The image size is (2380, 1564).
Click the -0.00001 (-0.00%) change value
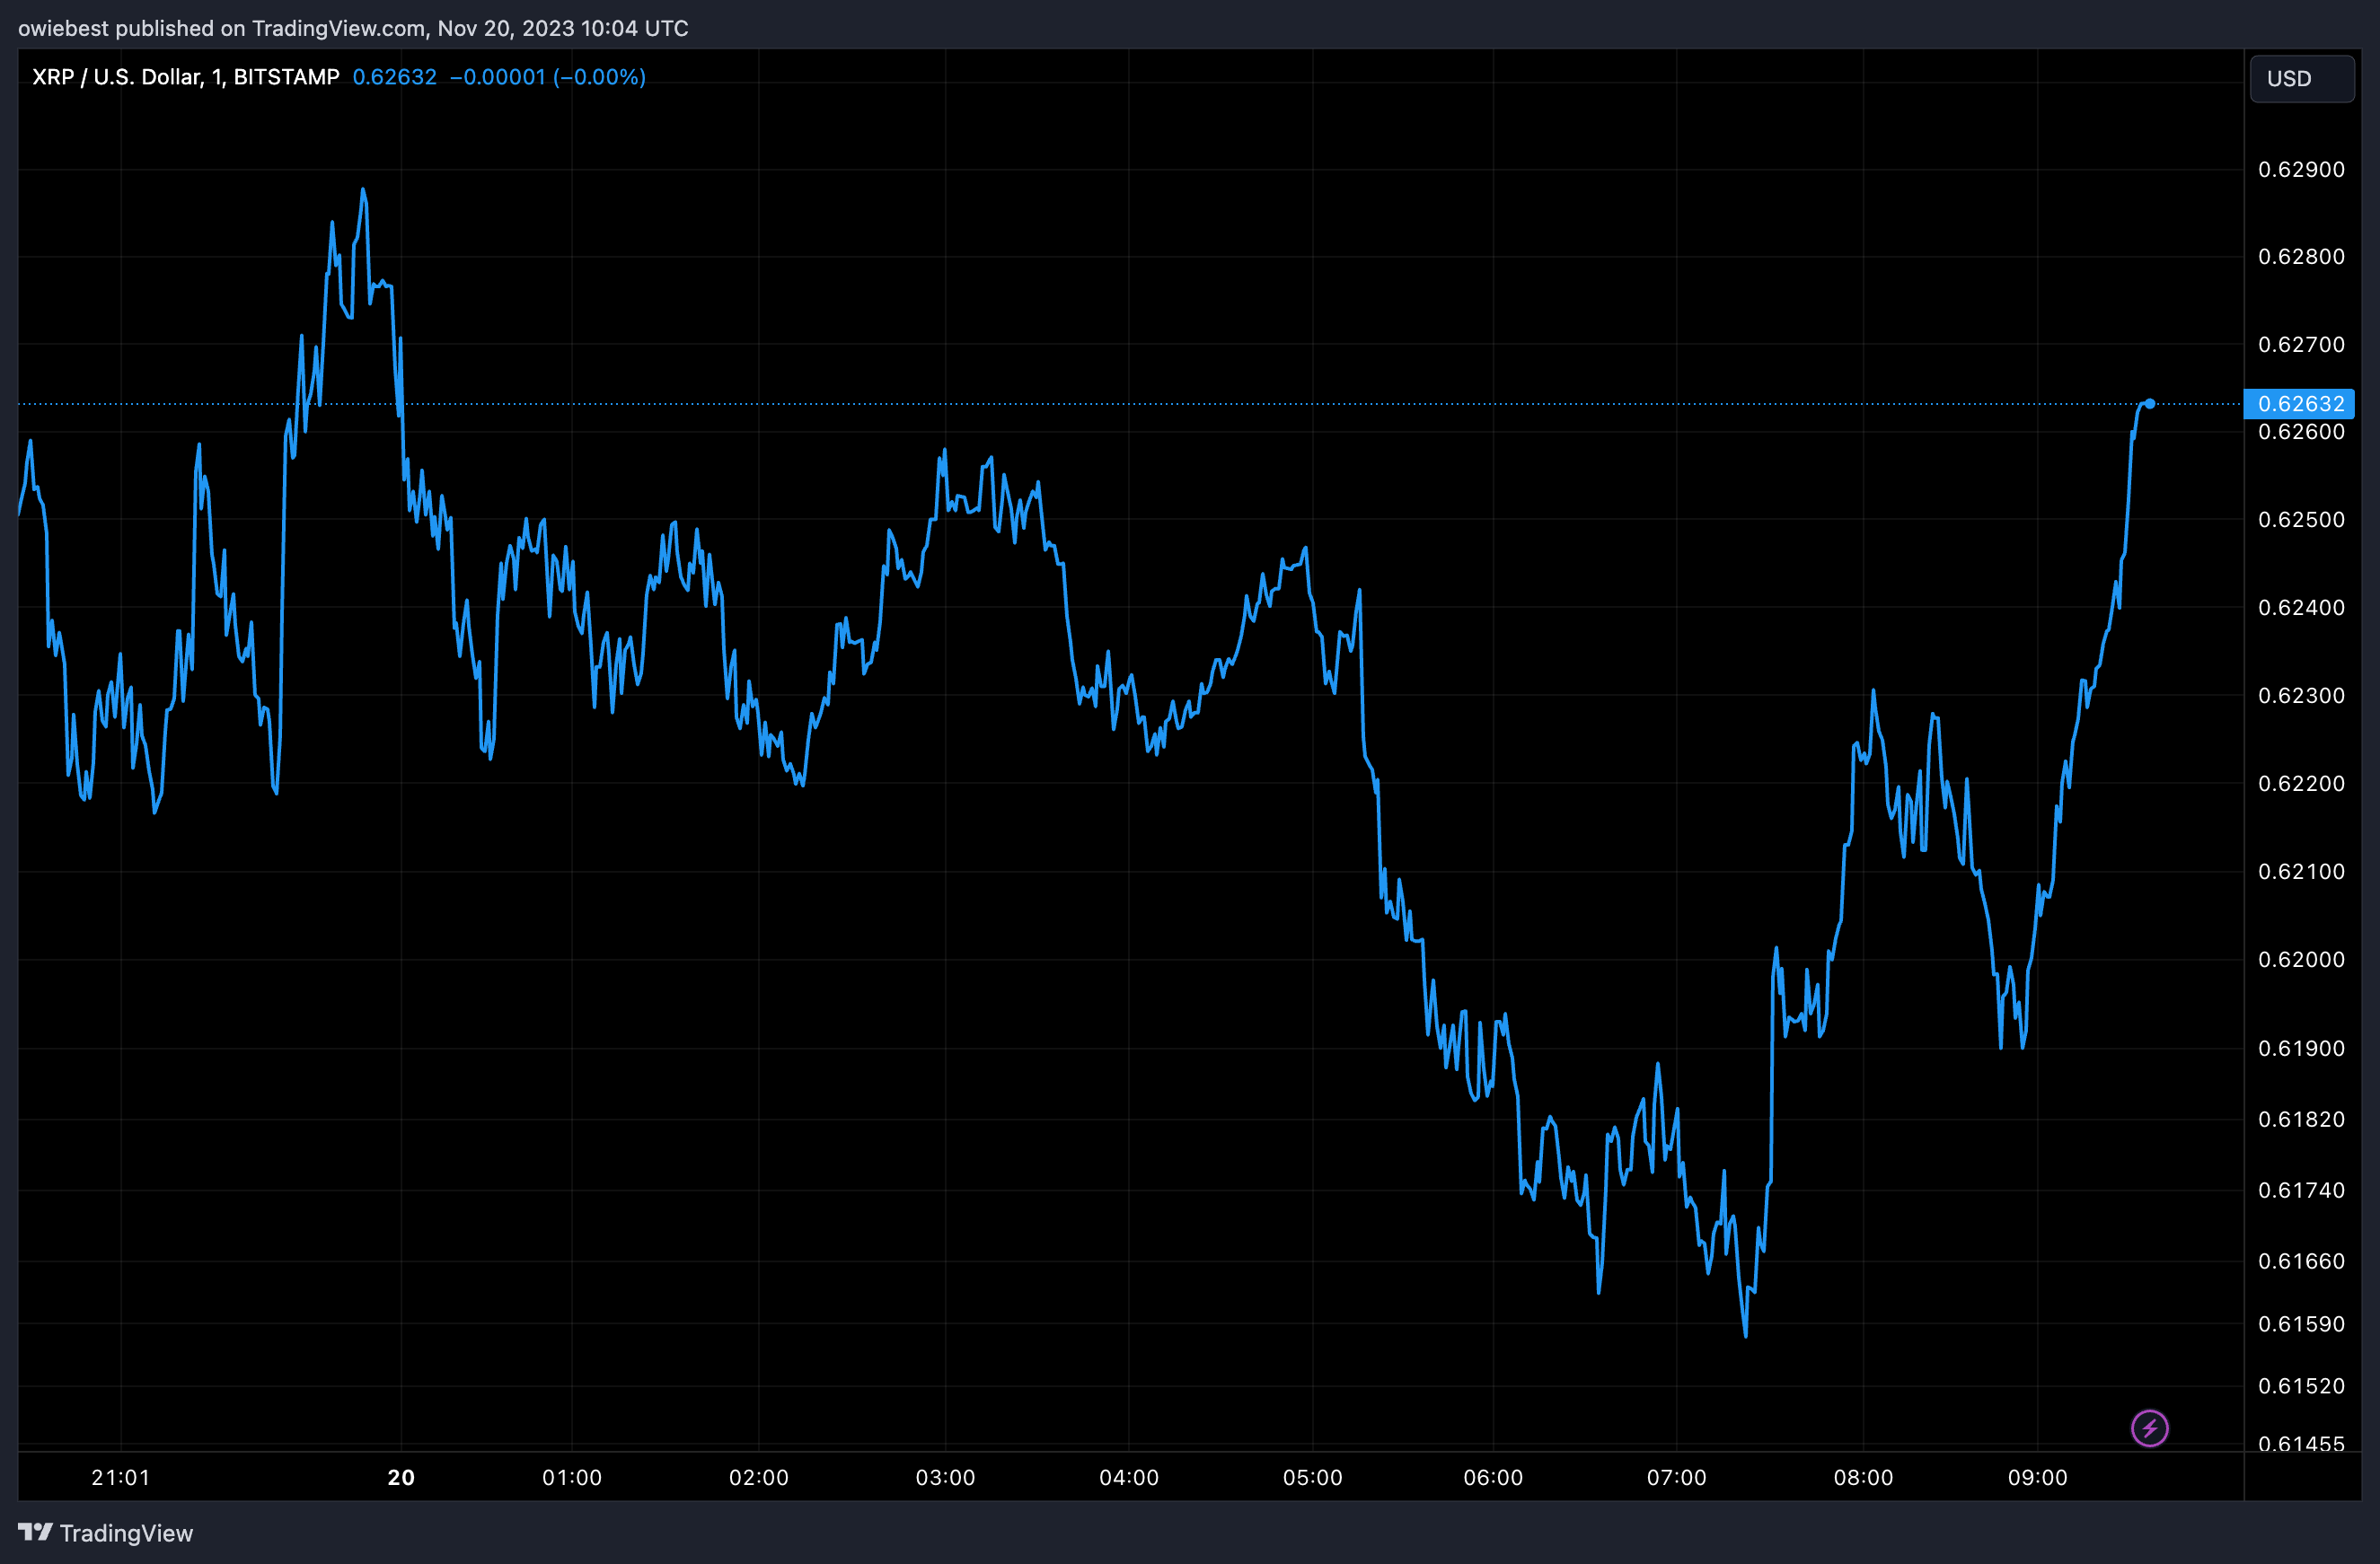[547, 77]
